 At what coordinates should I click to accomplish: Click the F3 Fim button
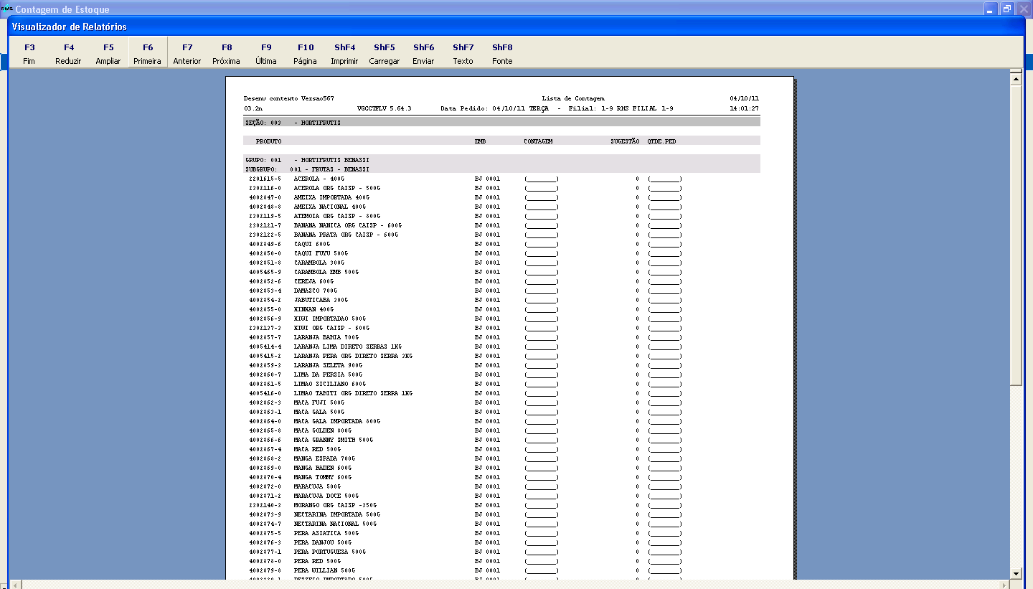tap(29, 54)
